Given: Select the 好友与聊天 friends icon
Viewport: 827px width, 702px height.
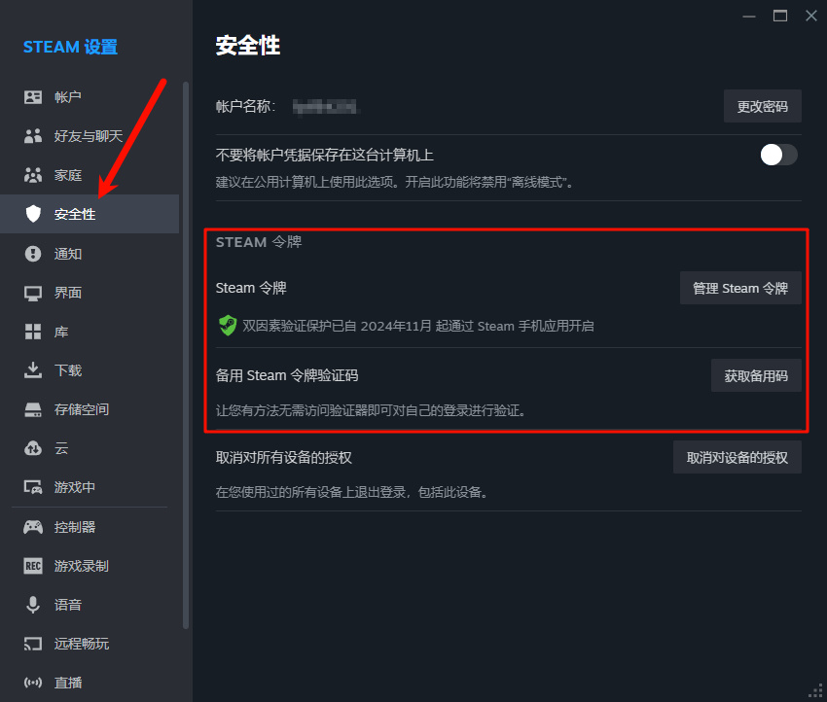Looking at the screenshot, I should point(33,136).
